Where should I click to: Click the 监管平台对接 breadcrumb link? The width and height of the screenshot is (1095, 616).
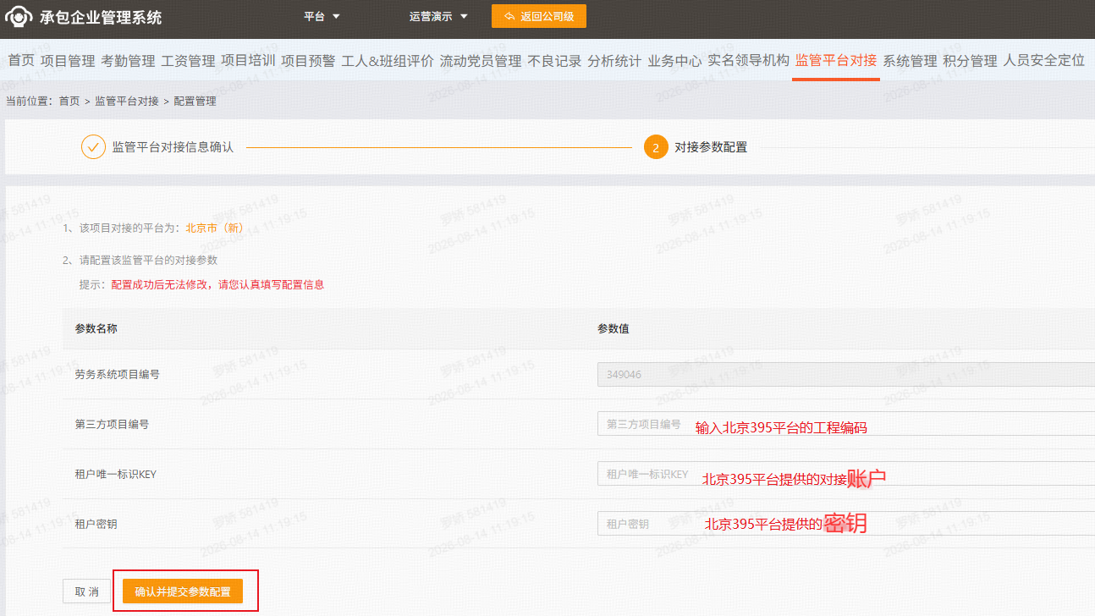pos(127,101)
